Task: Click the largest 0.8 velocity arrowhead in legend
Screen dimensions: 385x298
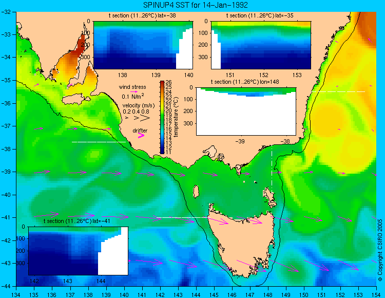Action: tap(145, 118)
